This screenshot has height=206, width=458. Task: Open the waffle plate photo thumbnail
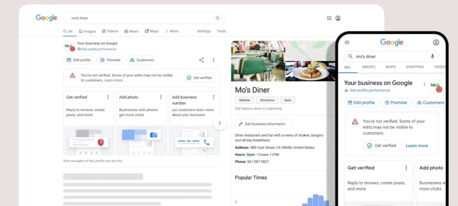(310, 71)
